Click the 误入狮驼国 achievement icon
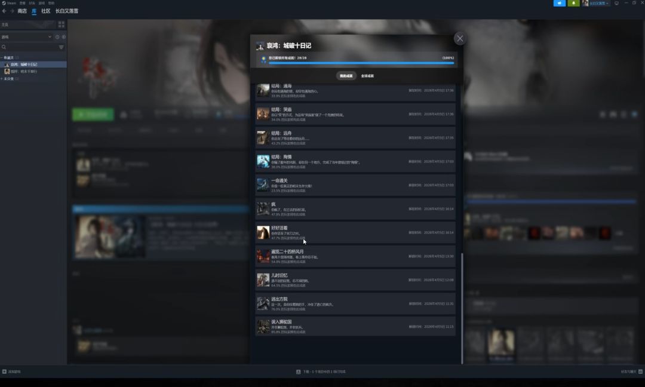This screenshot has width=645, height=387. [263, 327]
